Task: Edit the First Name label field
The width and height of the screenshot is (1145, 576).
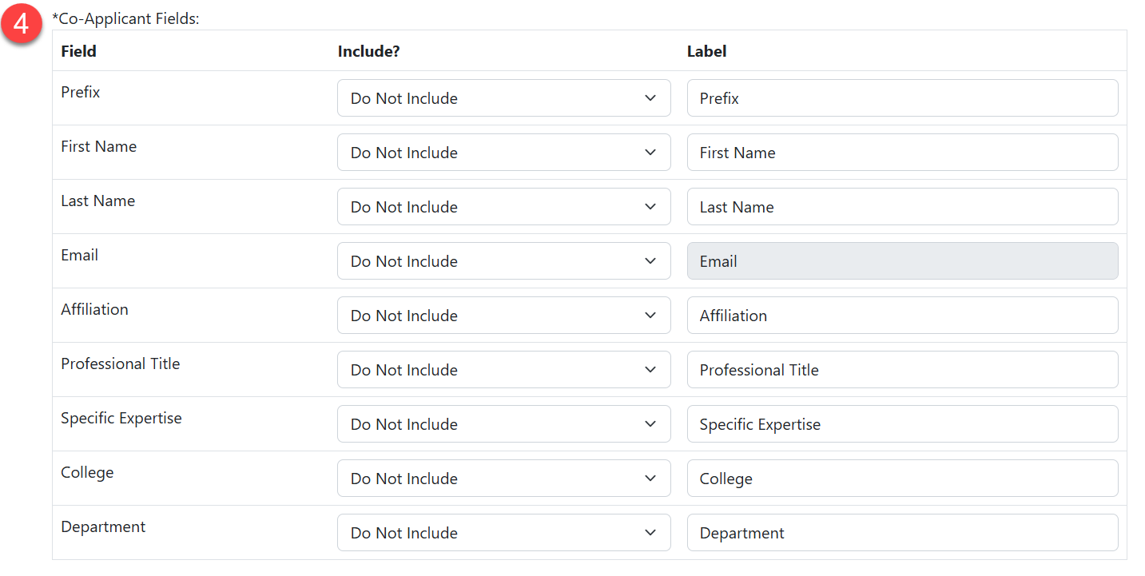Action: pos(902,153)
